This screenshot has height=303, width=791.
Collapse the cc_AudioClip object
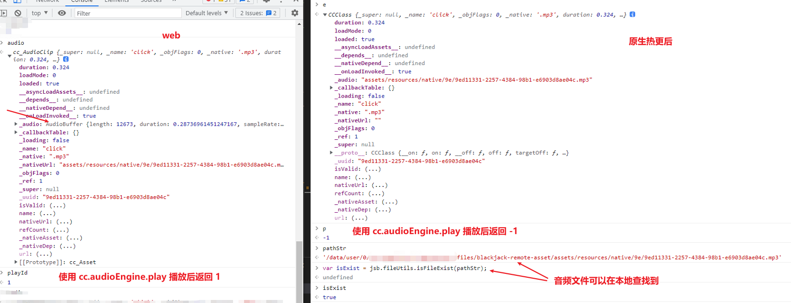9,56
